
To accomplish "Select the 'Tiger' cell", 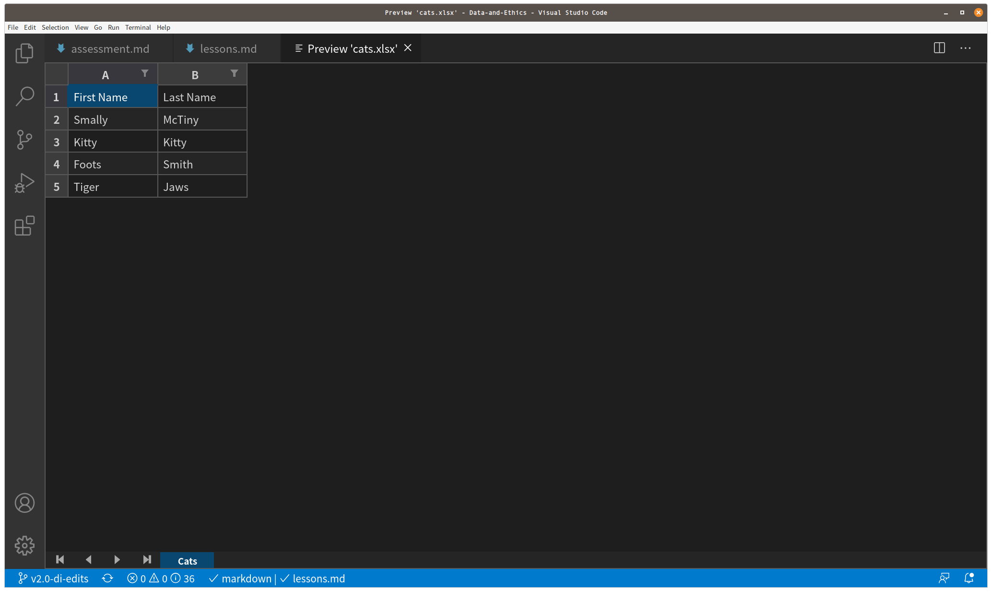I will click(x=113, y=187).
